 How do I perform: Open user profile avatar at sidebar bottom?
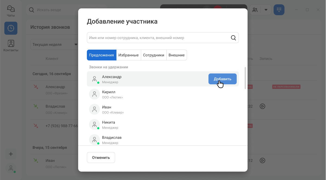tap(11, 168)
